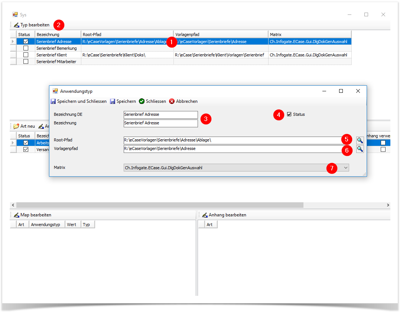Click the Anwendungstyp dialog app icon

55,91
